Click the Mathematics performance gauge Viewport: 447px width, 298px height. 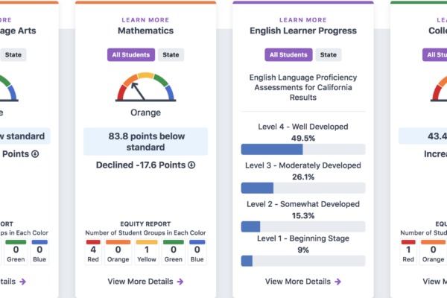point(146,87)
